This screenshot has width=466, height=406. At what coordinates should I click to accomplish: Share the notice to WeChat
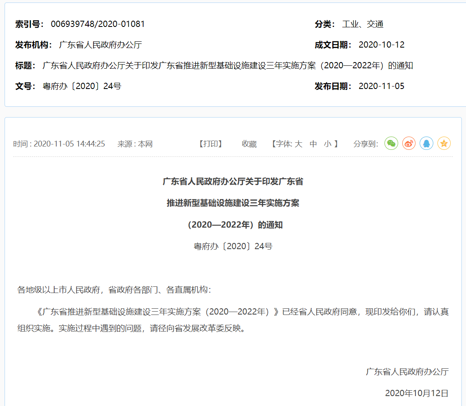391,144
